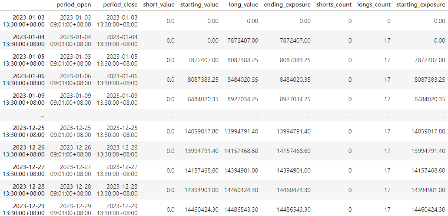Click the period_open column header
Screen dimensions: 448x216
[74, 5]
